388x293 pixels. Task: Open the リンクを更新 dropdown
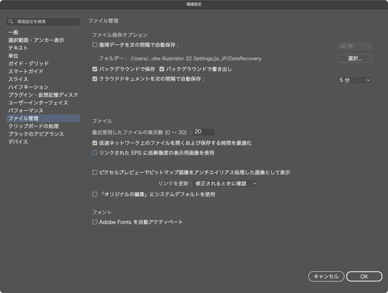[x=226, y=184]
